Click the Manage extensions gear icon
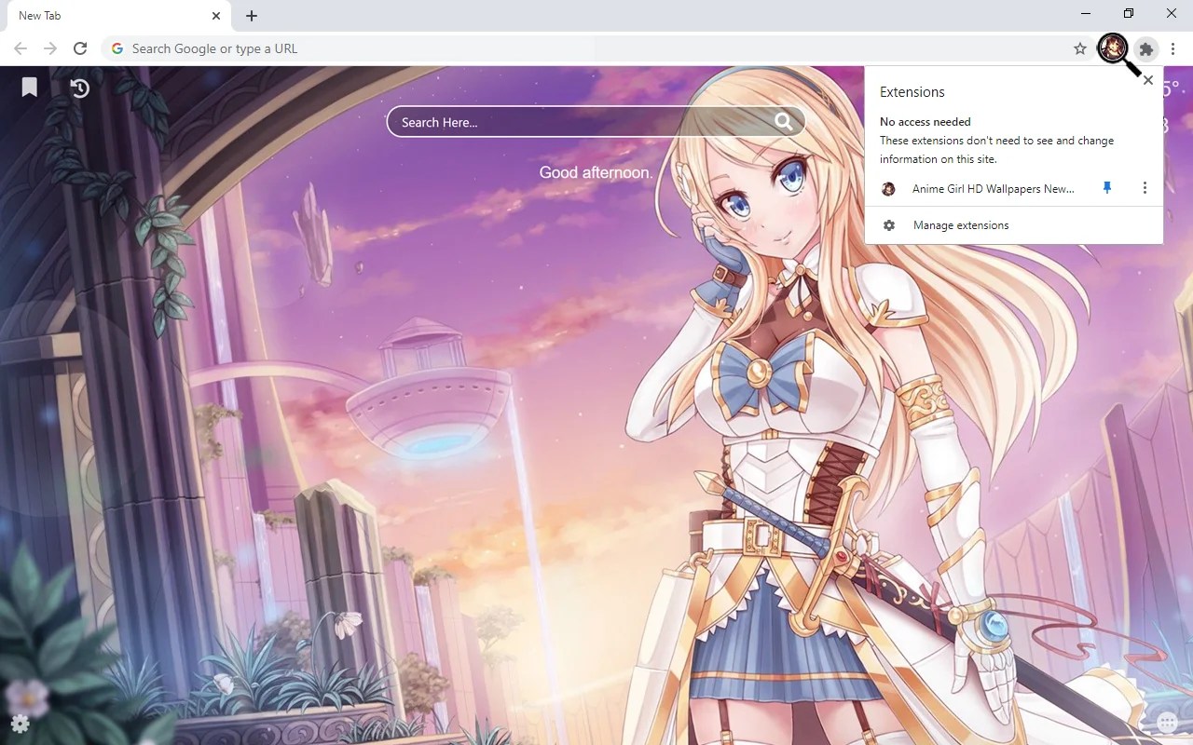This screenshot has height=745, width=1193. tap(889, 225)
